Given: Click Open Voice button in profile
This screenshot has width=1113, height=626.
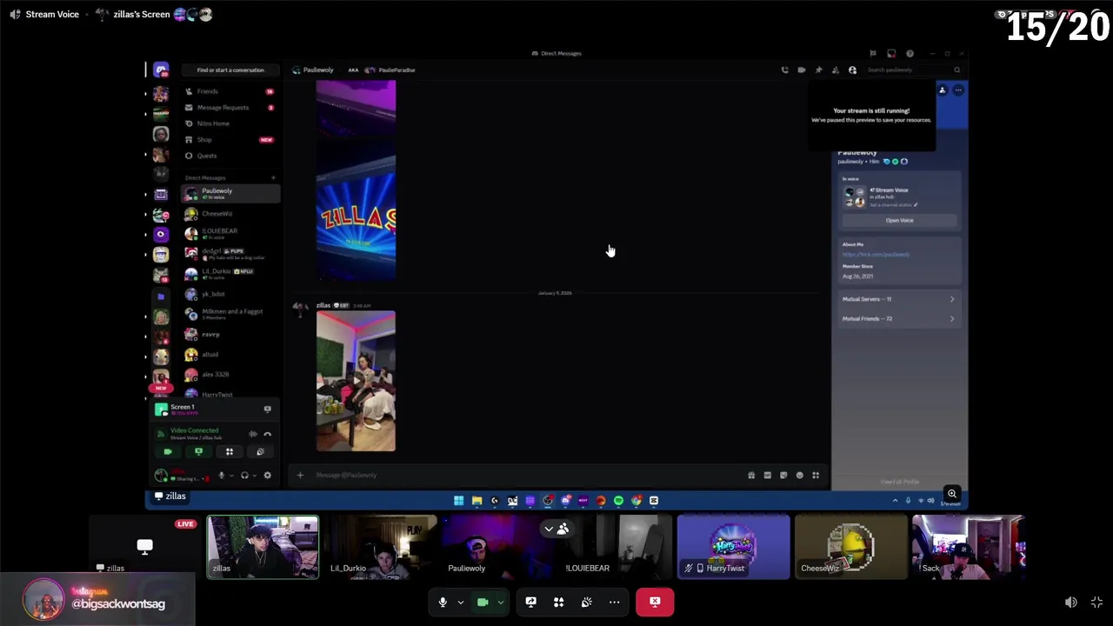Looking at the screenshot, I should pos(899,221).
